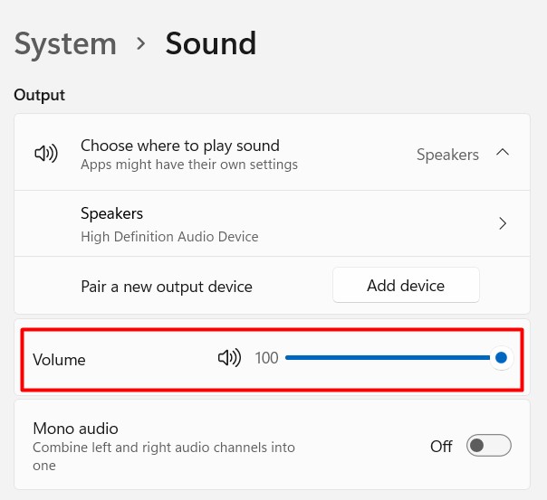This screenshot has height=500, width=547.
Task: Click the Sound page title
Action: 210,43
